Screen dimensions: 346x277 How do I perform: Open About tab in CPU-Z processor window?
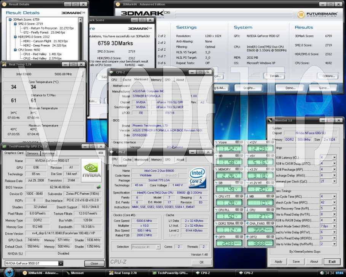tap(180, 160)
